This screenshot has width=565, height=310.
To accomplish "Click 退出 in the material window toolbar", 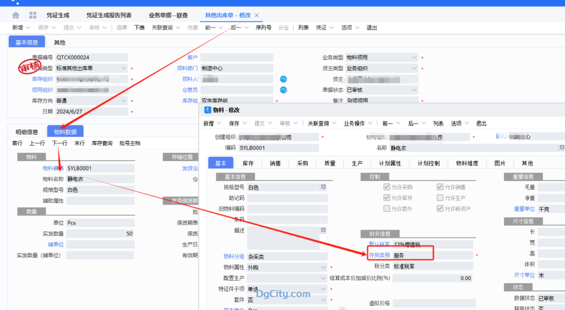I will point(481,124).
